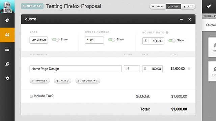Screen dimensions: 216x121
Task: Click the bold Total $1,600.00 amount
Action: point(179,109)
